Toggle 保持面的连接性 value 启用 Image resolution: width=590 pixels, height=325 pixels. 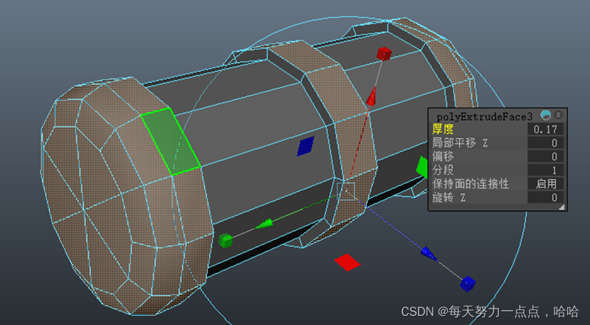(545, 184)
